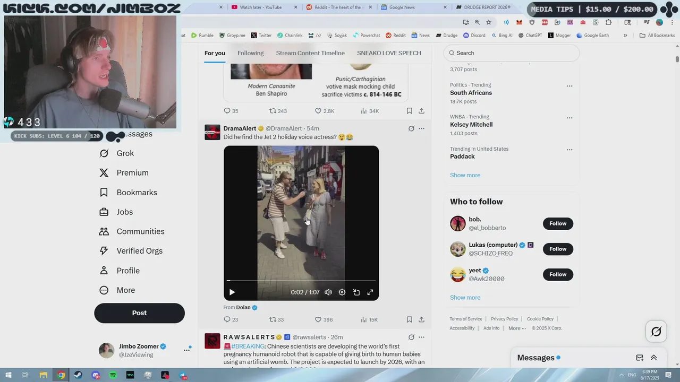The height and width of the screenshot is (382, 680).
Task: Reply to the DramaAlert post
Action: pos(231,319)
